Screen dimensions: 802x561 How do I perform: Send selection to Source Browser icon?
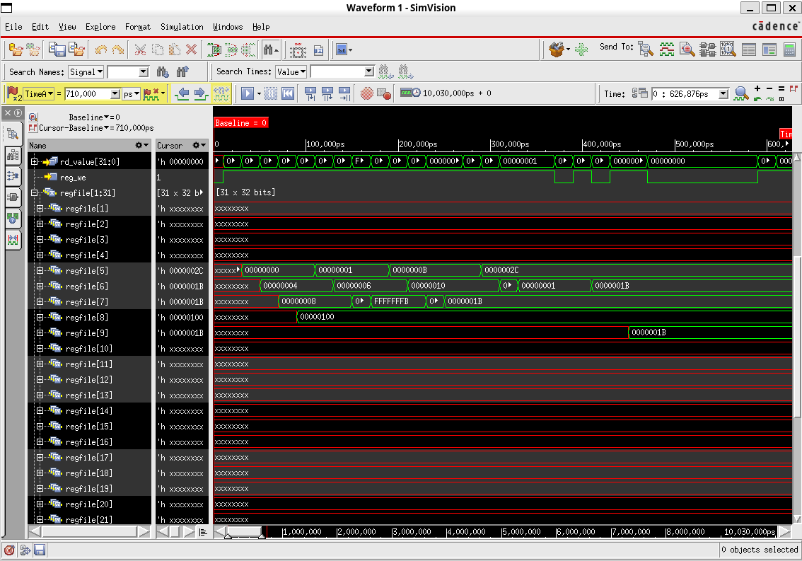[x=687, y=49]
